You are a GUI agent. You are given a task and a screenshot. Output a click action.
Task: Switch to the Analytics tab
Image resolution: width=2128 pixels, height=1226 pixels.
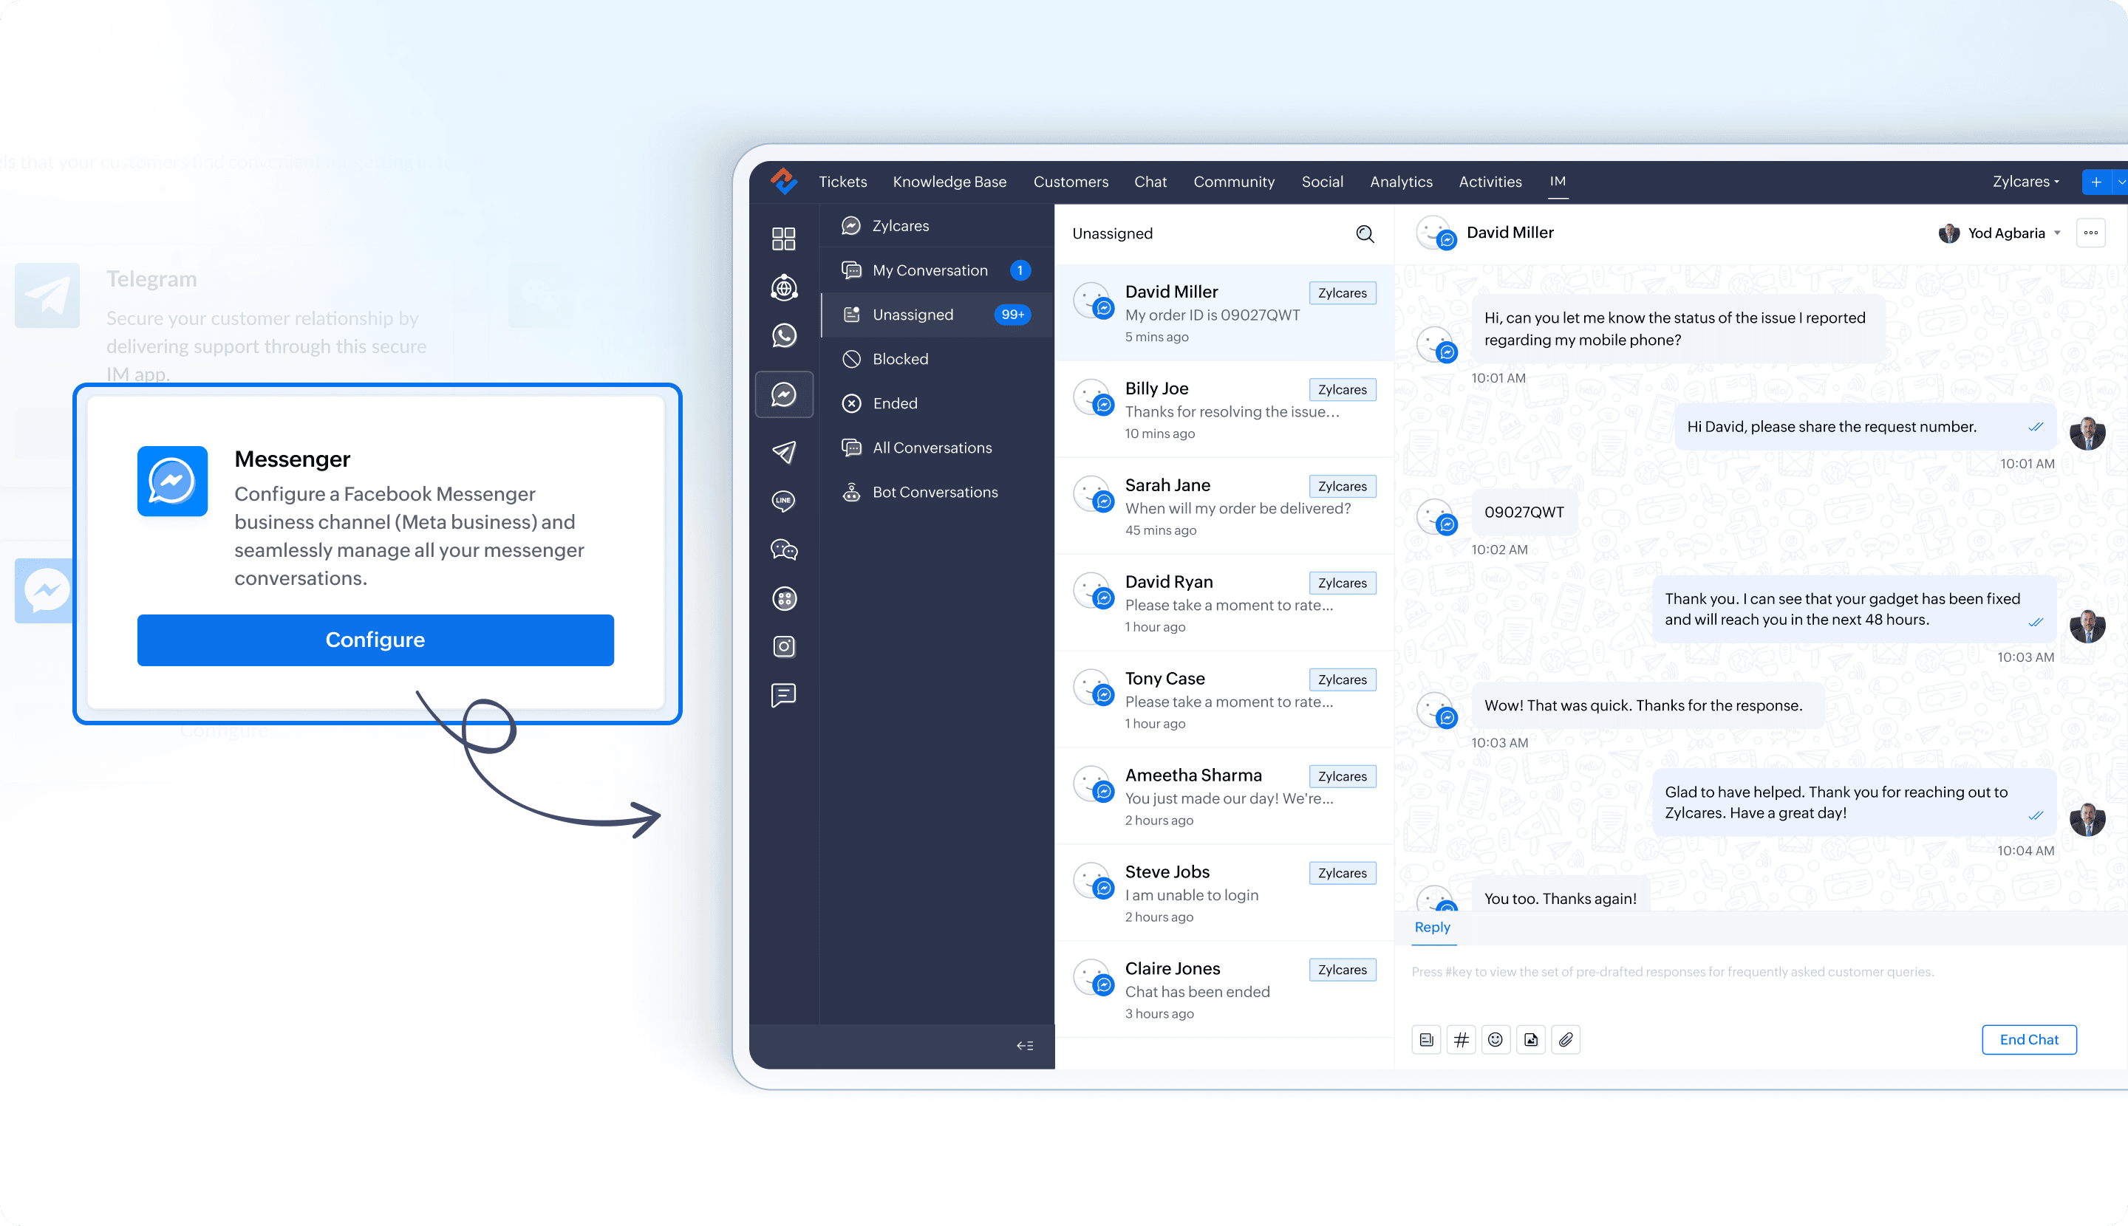tap(1401, 182)
